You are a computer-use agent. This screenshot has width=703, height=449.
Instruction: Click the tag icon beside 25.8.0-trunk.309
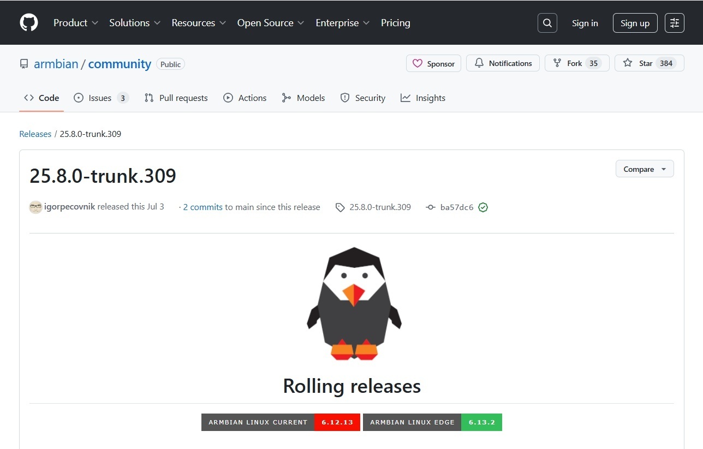[340, 207]
